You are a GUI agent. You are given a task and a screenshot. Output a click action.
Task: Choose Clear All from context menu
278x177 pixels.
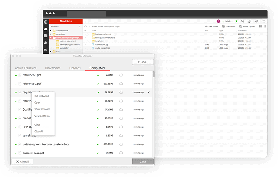39,131
